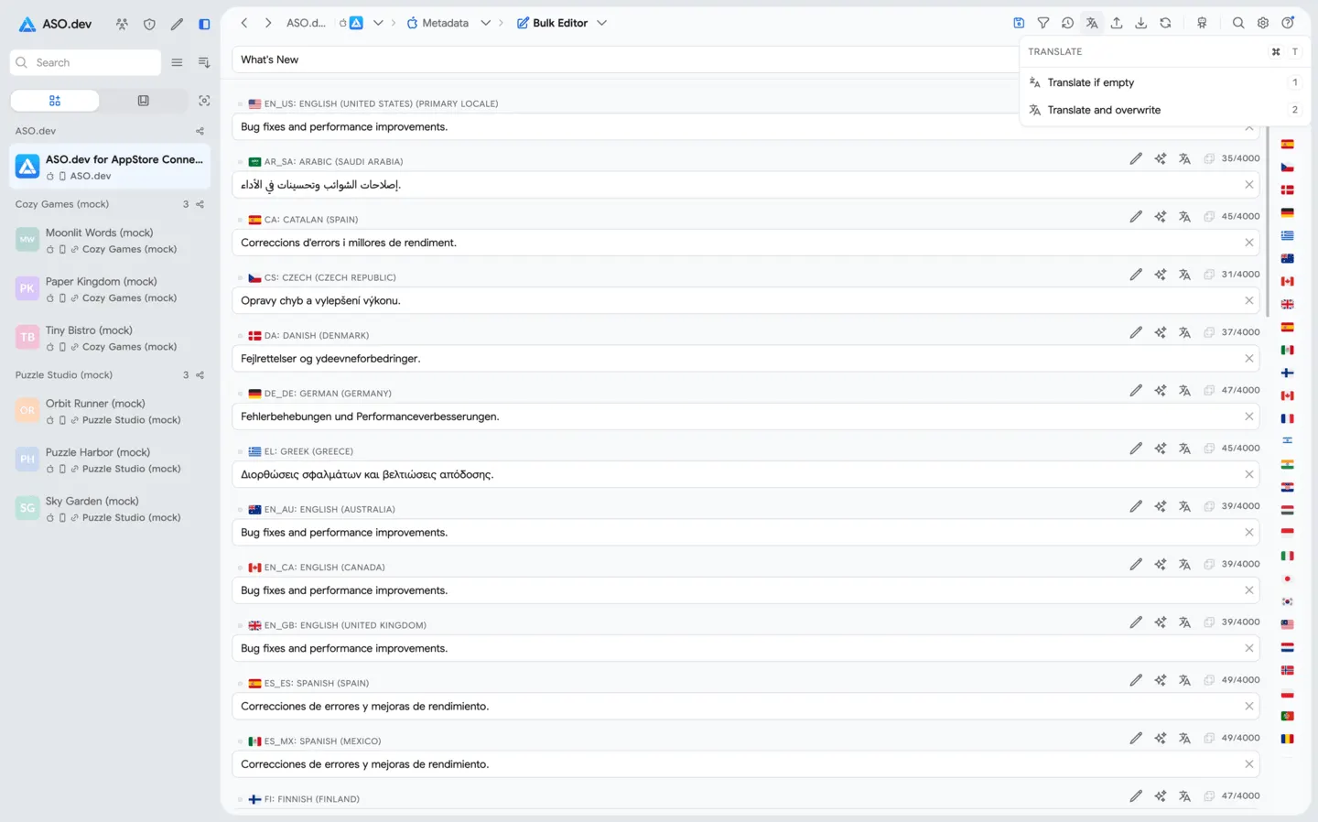The height and width of the screenshot is (822, 1318).
Task: Click the translate icon on German row
Action: pyautogui.click(x=1185, y=390)
